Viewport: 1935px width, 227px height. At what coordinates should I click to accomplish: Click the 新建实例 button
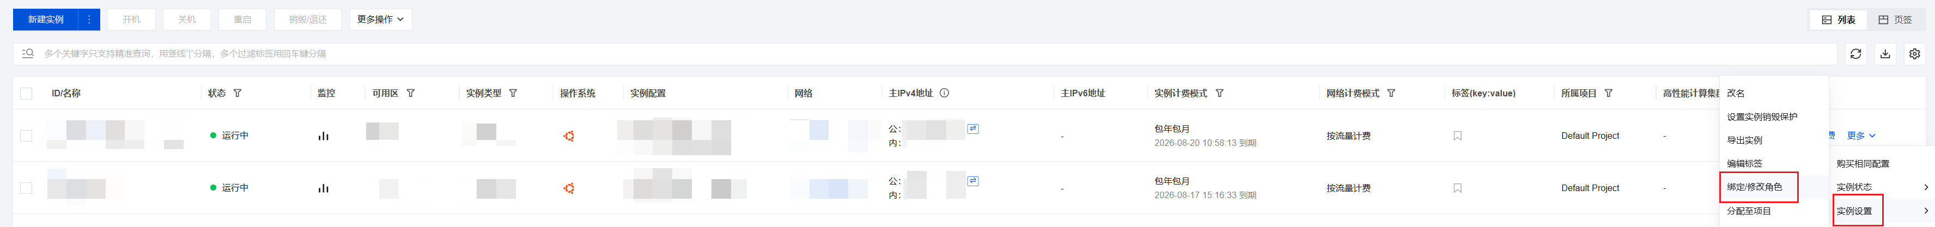pos(46,20)
